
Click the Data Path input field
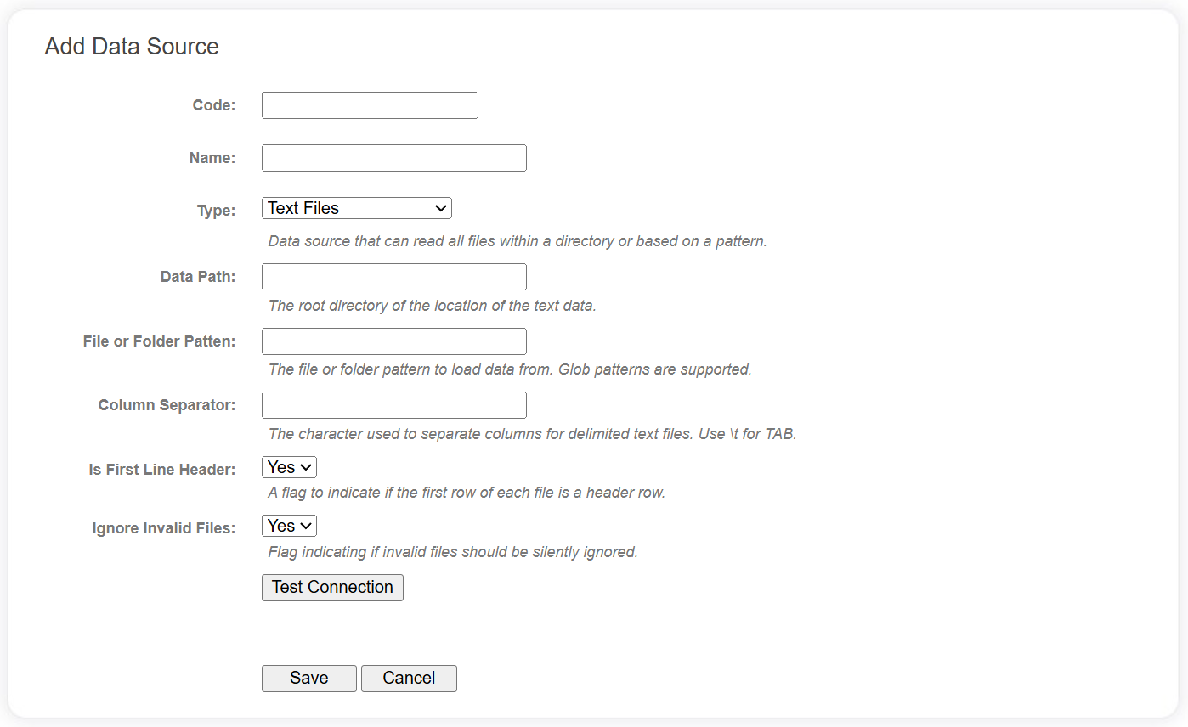[x=393, y=276]
